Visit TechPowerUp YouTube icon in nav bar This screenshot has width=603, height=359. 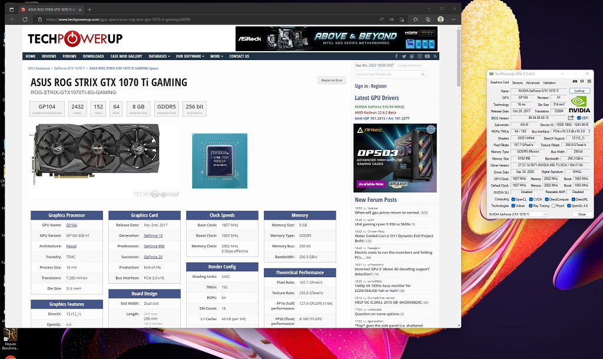coord(428,56)
